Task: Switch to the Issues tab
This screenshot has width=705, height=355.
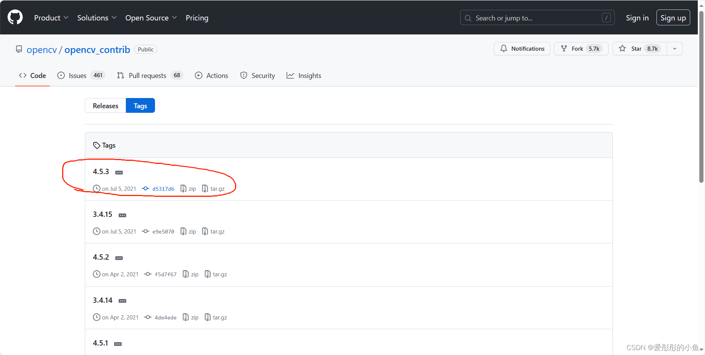Action: pos(81,76)
